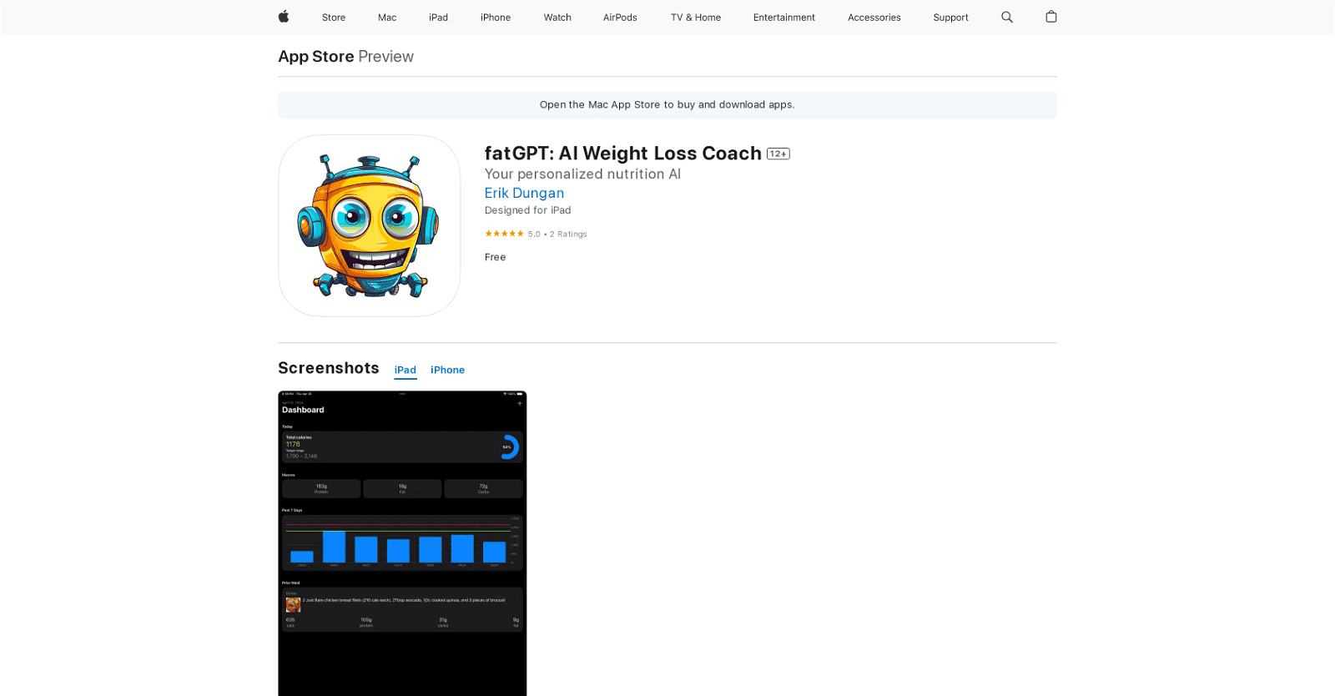Open the shopping bag icon

pos(1051,17)
